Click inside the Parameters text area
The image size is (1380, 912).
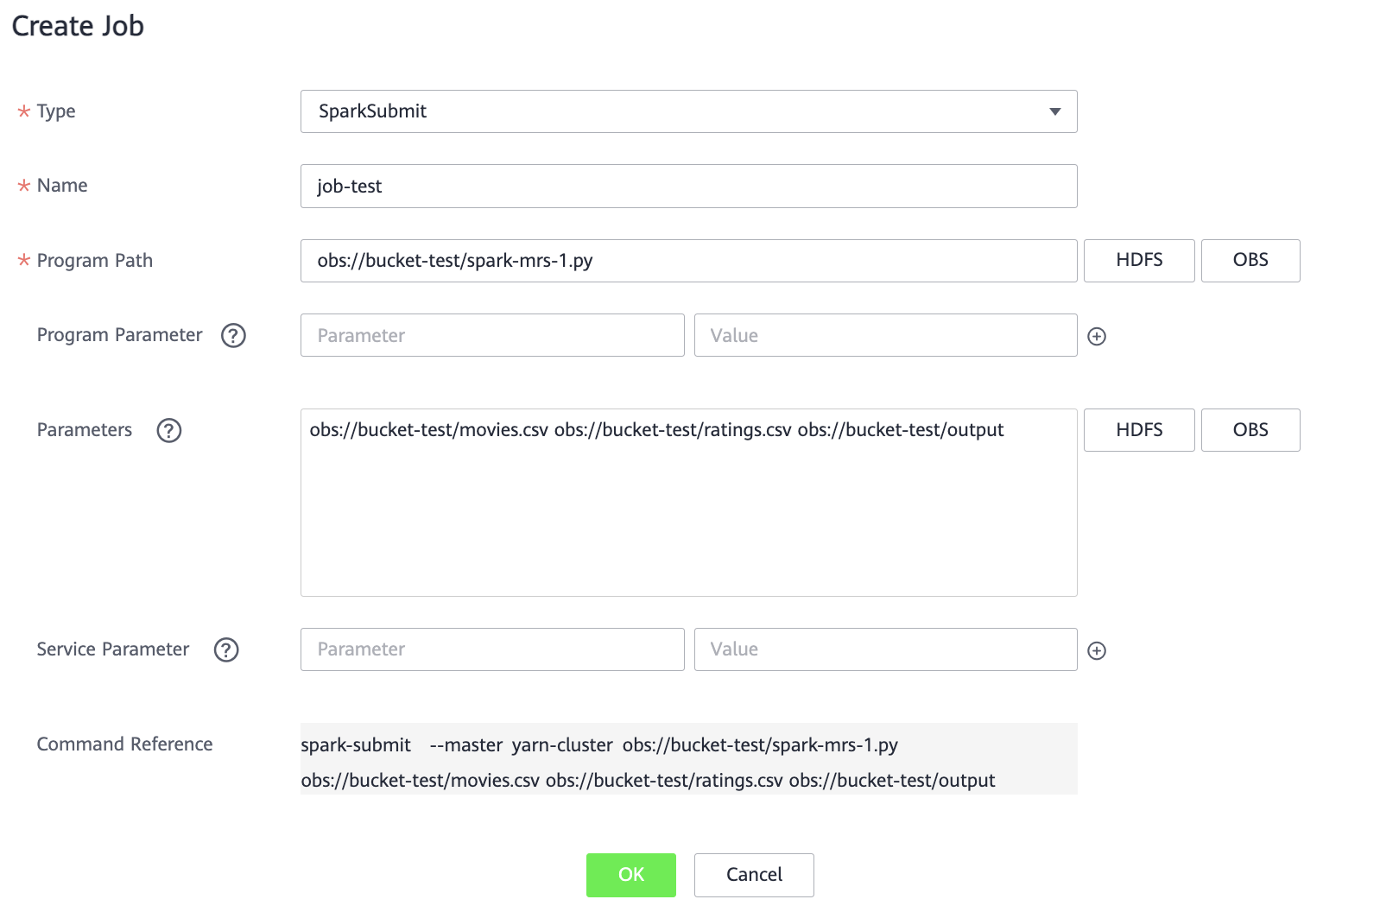click(x=688, y=510)
